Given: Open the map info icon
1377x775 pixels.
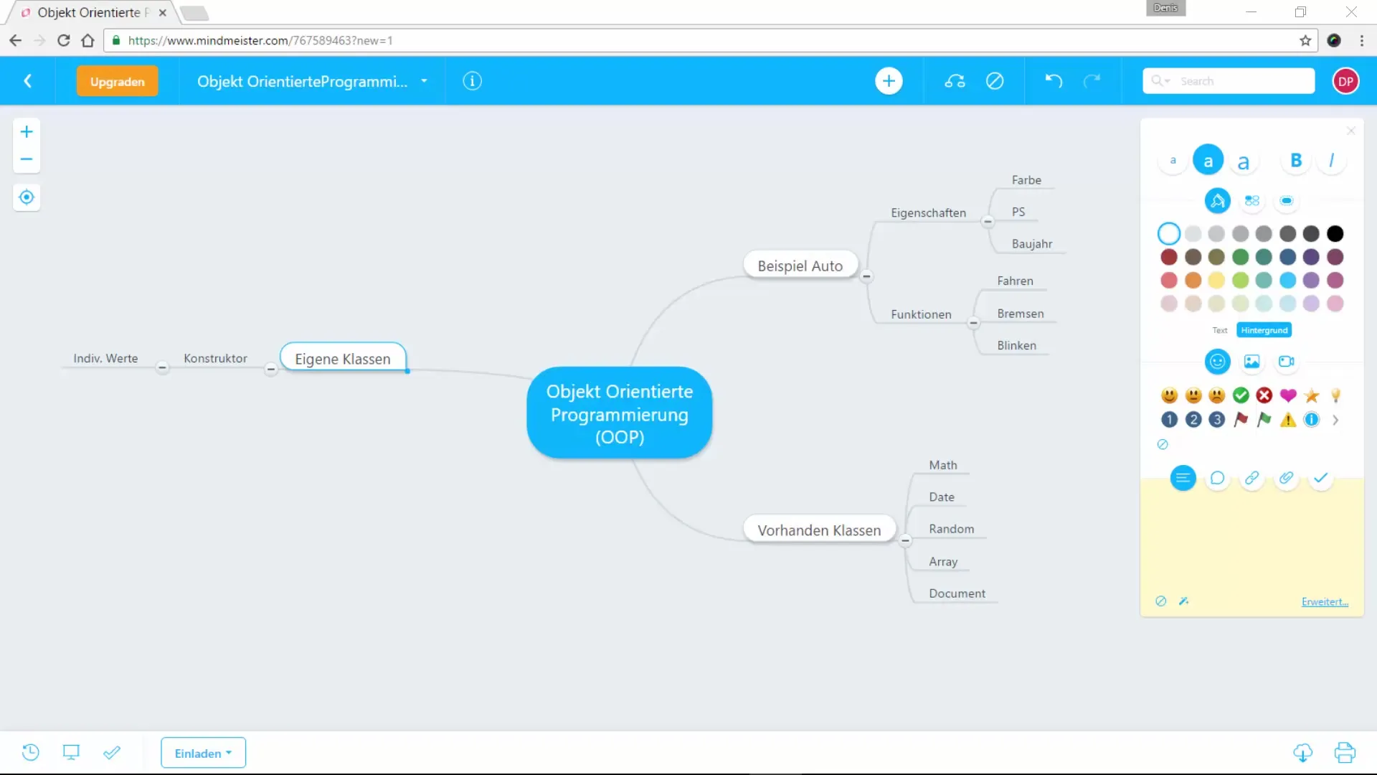Looking at the screenshot, I should [472, 81].
